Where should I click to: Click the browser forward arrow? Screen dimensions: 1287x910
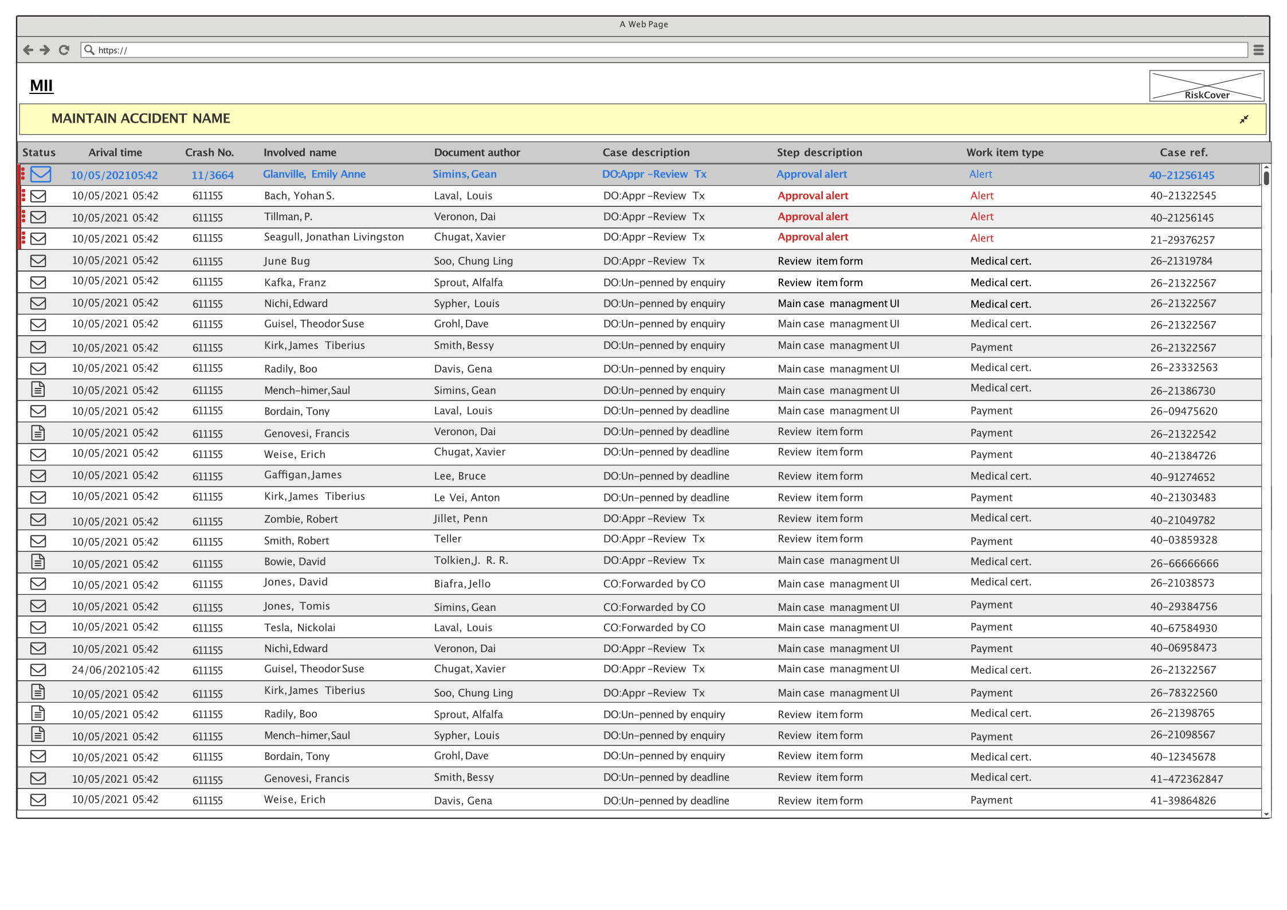coord(45,50)
